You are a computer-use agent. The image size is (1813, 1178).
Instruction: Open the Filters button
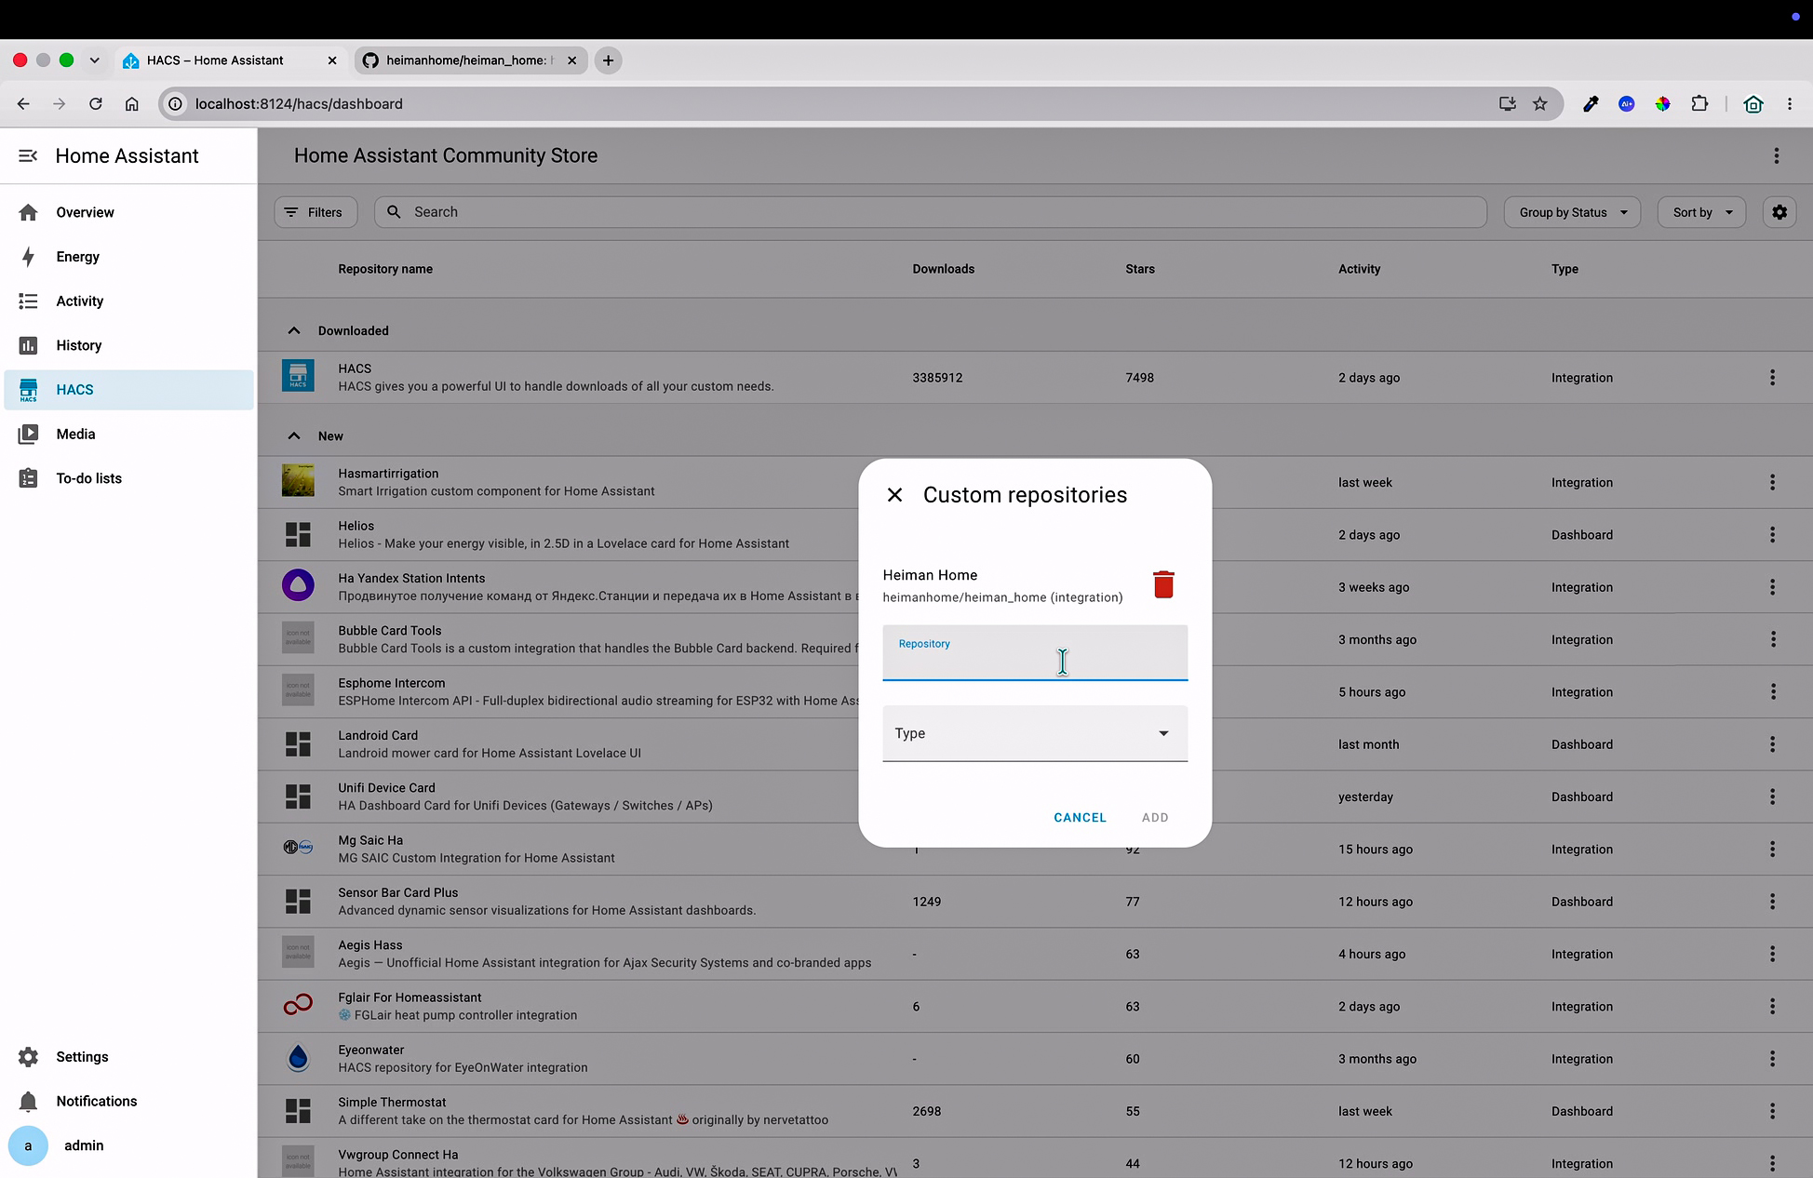(316, 212)
